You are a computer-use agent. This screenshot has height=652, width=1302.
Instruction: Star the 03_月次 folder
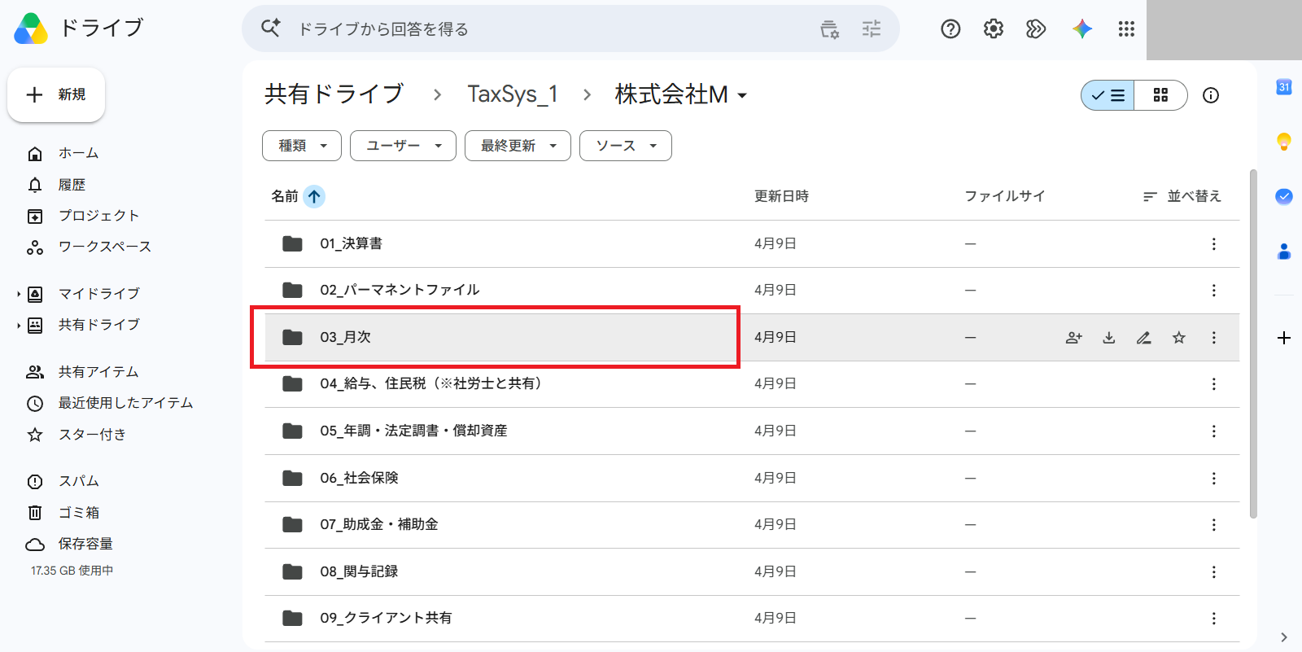pos(1179,338)
